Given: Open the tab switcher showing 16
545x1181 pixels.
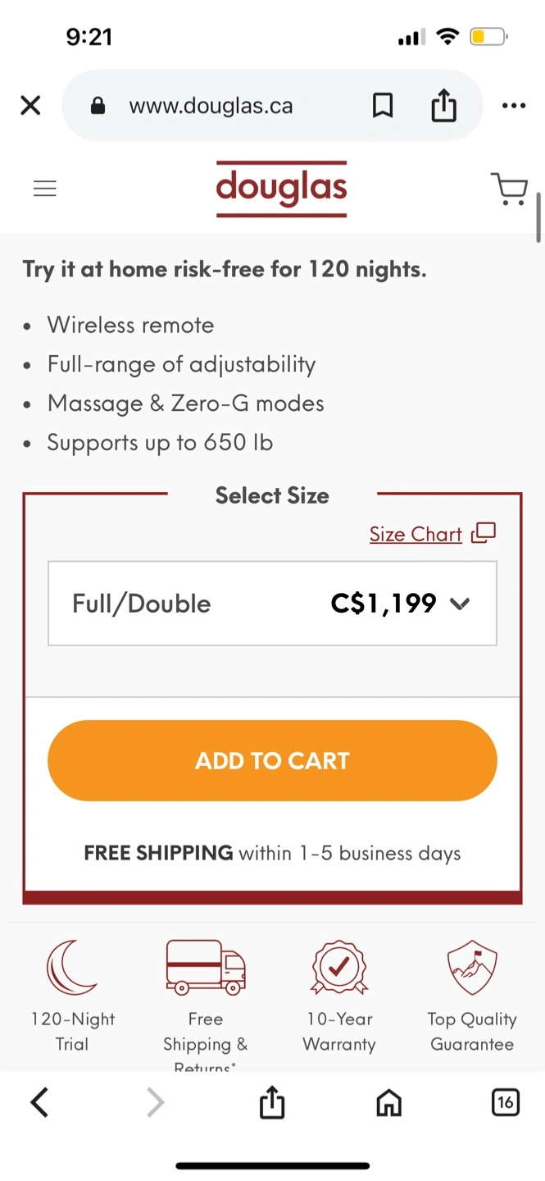Looking at the screenshot, I should (x=505, y=1103).
